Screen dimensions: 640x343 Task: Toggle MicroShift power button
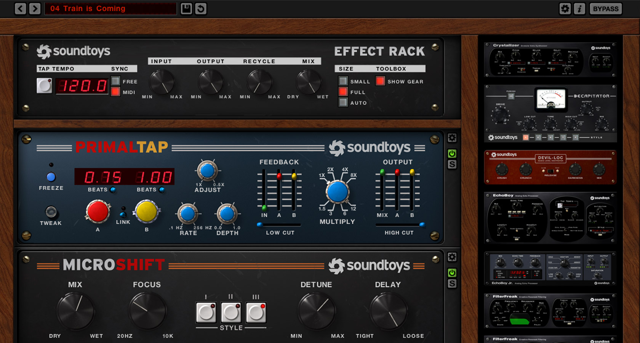[452, 272]
